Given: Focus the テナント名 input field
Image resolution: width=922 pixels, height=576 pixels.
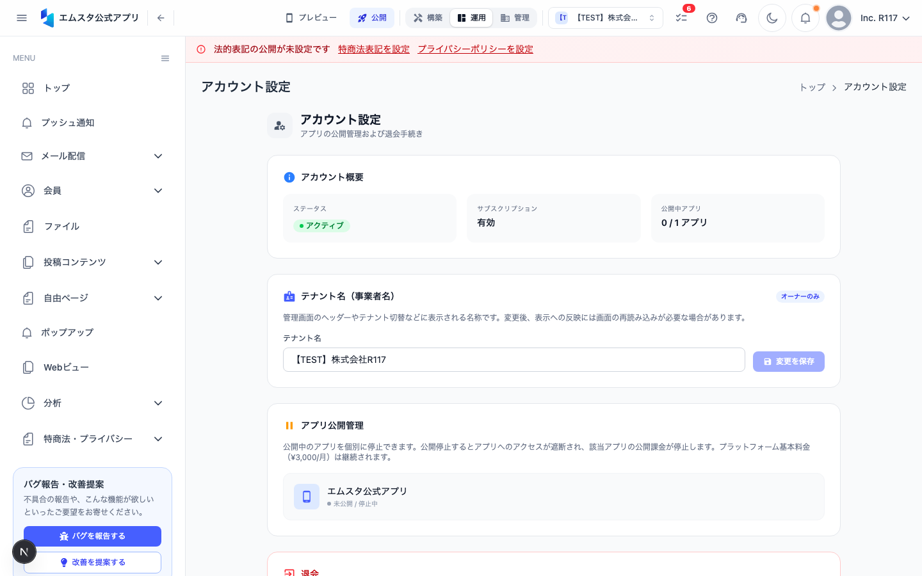Looking at the screenshot, I should [x=514, y=360].
